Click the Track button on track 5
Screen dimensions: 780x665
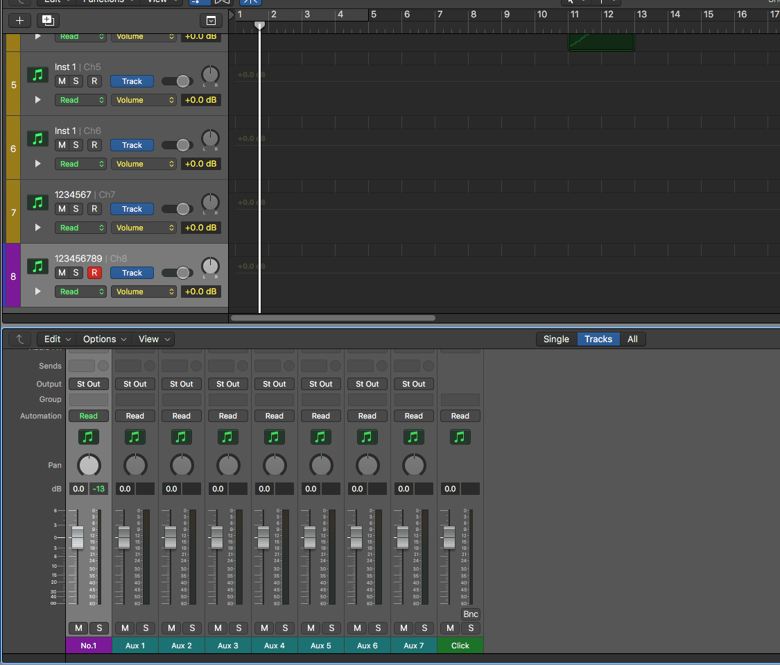(x=132, y=81)
